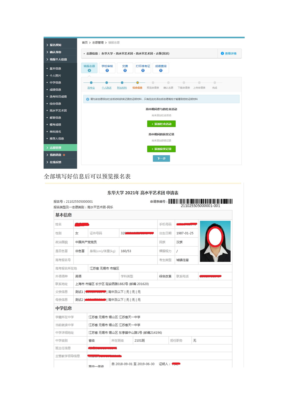Click the 综合改革 cell in the form
This screenshot has width=288, height=407.
tap(165, 276)
